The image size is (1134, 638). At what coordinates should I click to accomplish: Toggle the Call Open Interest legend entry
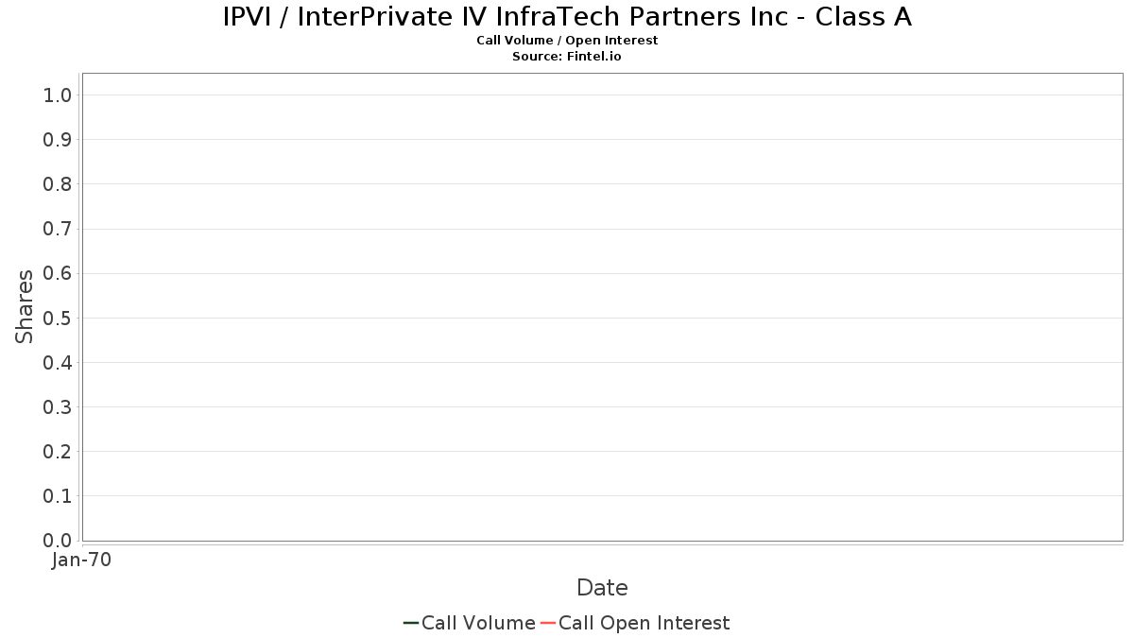(x=644, y=623)
